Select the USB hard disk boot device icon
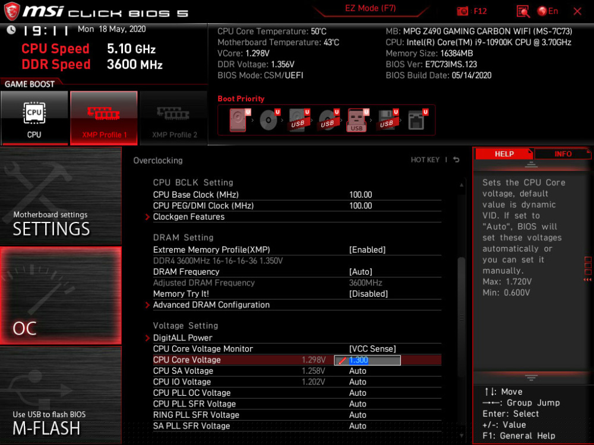Viewport: 594px width, 445px height. (x=299, y=120)
